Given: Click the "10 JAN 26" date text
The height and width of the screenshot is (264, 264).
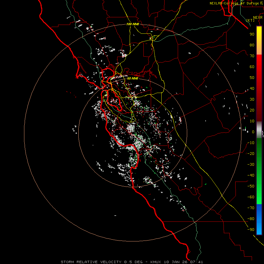Looking at the screenshot, I should click(176, 262).
